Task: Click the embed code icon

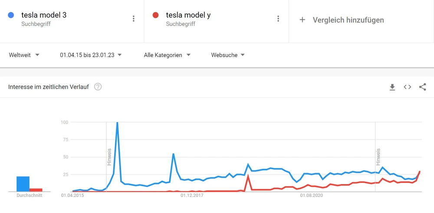Action: 407,87
